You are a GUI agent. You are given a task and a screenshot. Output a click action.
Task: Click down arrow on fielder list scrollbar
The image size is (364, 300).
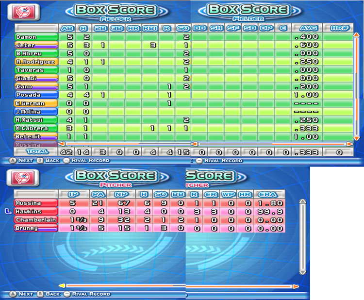357,138
